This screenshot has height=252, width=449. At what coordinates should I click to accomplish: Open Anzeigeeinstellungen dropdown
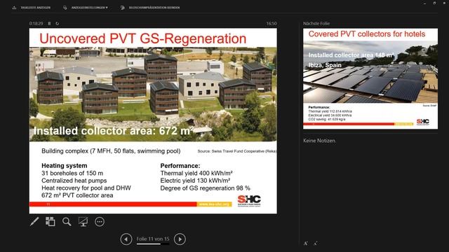point(90,8)
